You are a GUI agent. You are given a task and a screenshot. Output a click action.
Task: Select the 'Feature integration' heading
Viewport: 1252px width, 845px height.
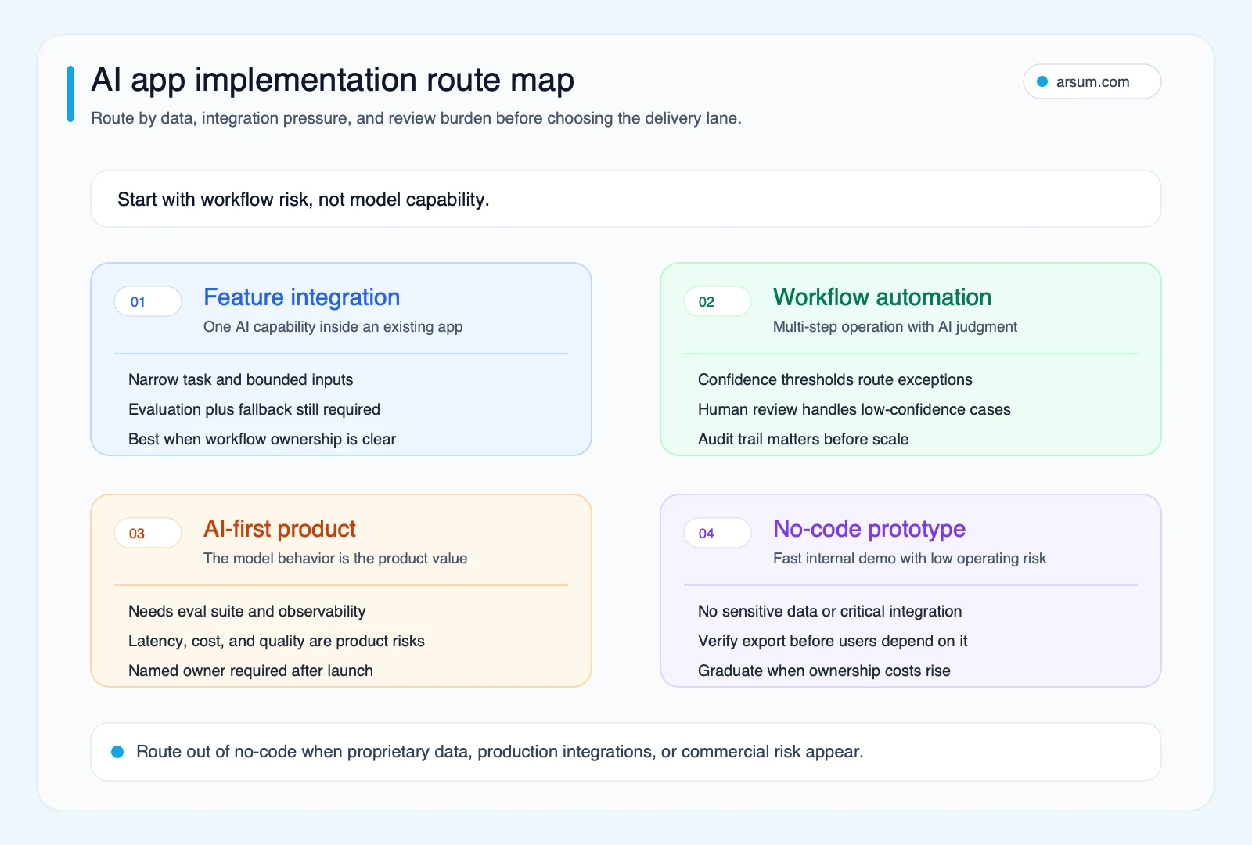point(302,297)
